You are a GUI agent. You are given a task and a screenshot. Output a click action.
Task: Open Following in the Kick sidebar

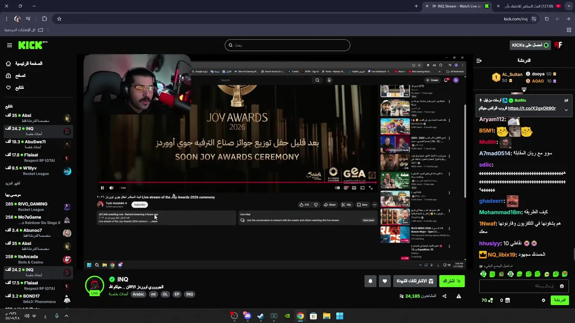[x=15, y=87]
